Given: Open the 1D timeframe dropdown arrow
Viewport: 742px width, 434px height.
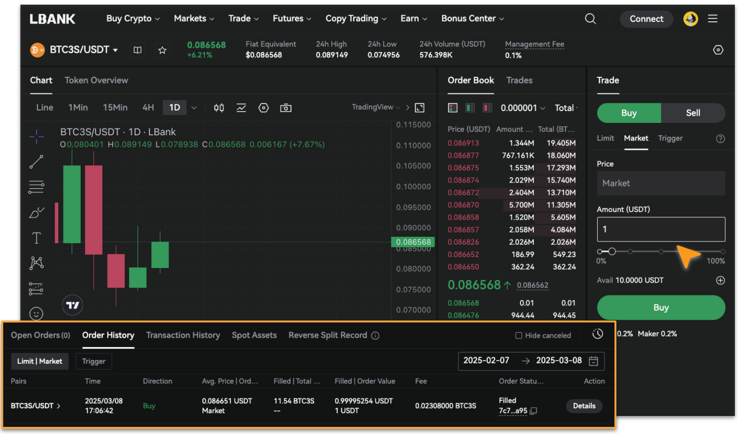Looking at the screenshot, I should [193, 107].
